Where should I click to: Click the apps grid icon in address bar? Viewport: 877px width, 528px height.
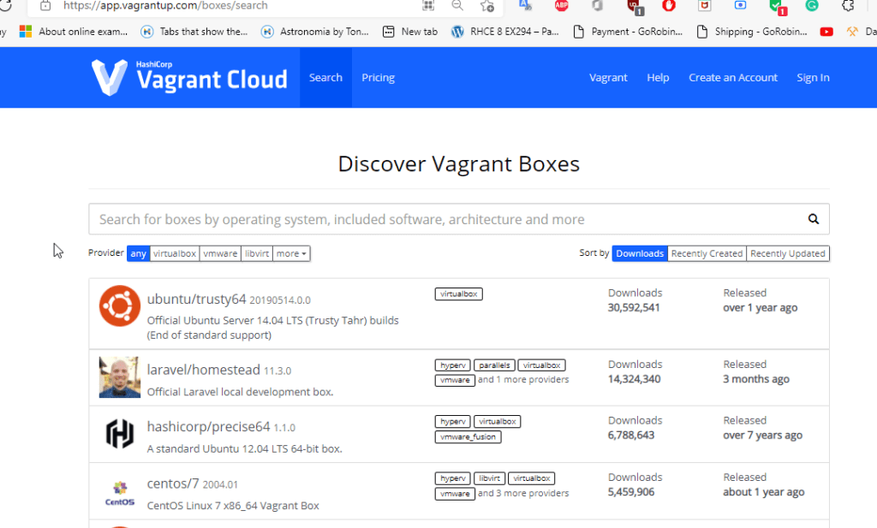(x=428, y=6)
